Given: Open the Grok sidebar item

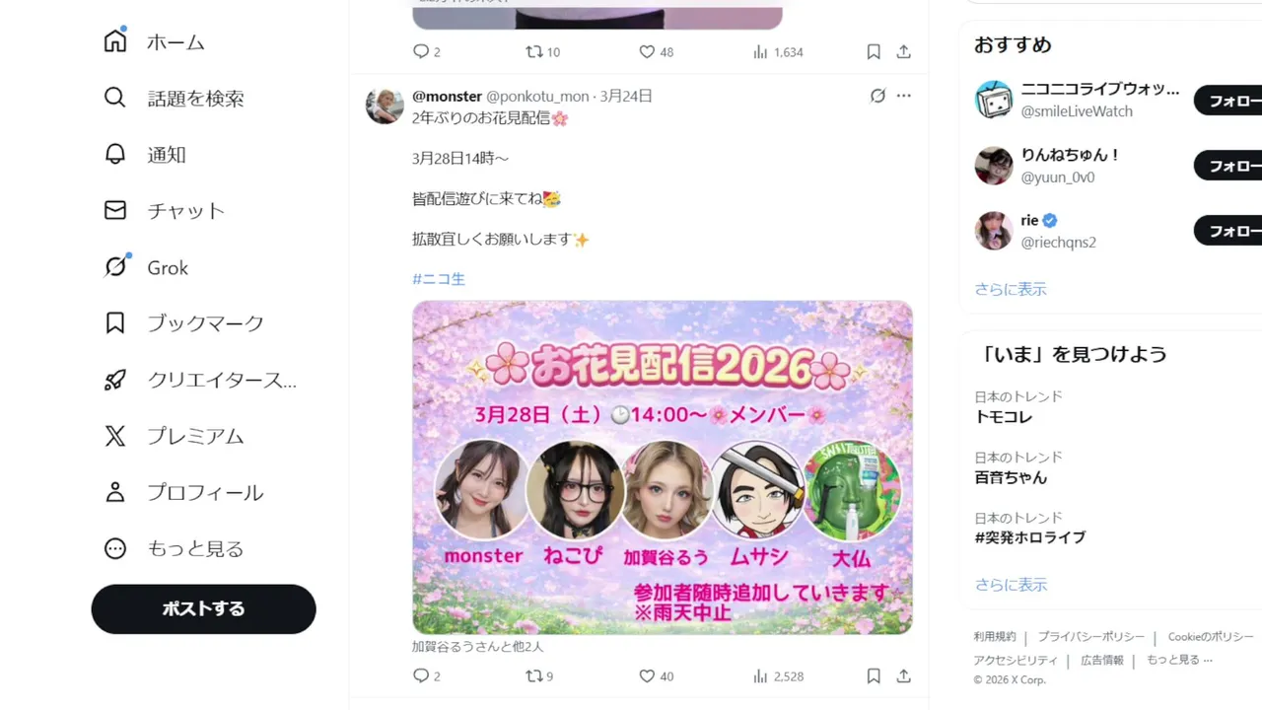Looking at the screenshot, I should point(146,267).
